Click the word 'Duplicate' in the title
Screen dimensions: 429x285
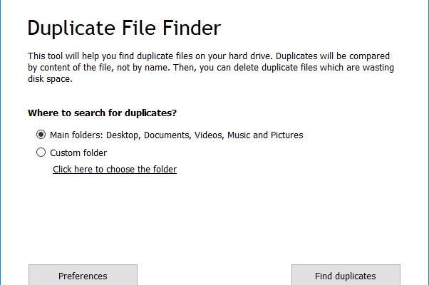pos(71,28)
